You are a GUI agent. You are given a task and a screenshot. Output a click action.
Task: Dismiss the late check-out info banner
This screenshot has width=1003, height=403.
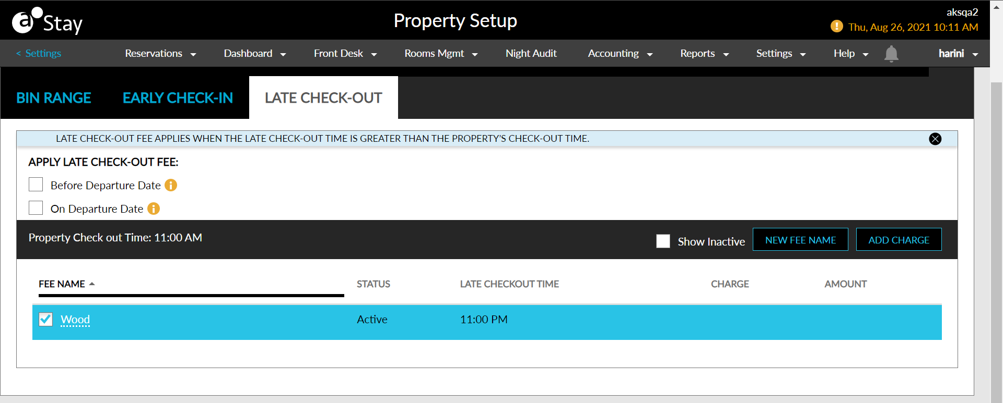[935, 139]
